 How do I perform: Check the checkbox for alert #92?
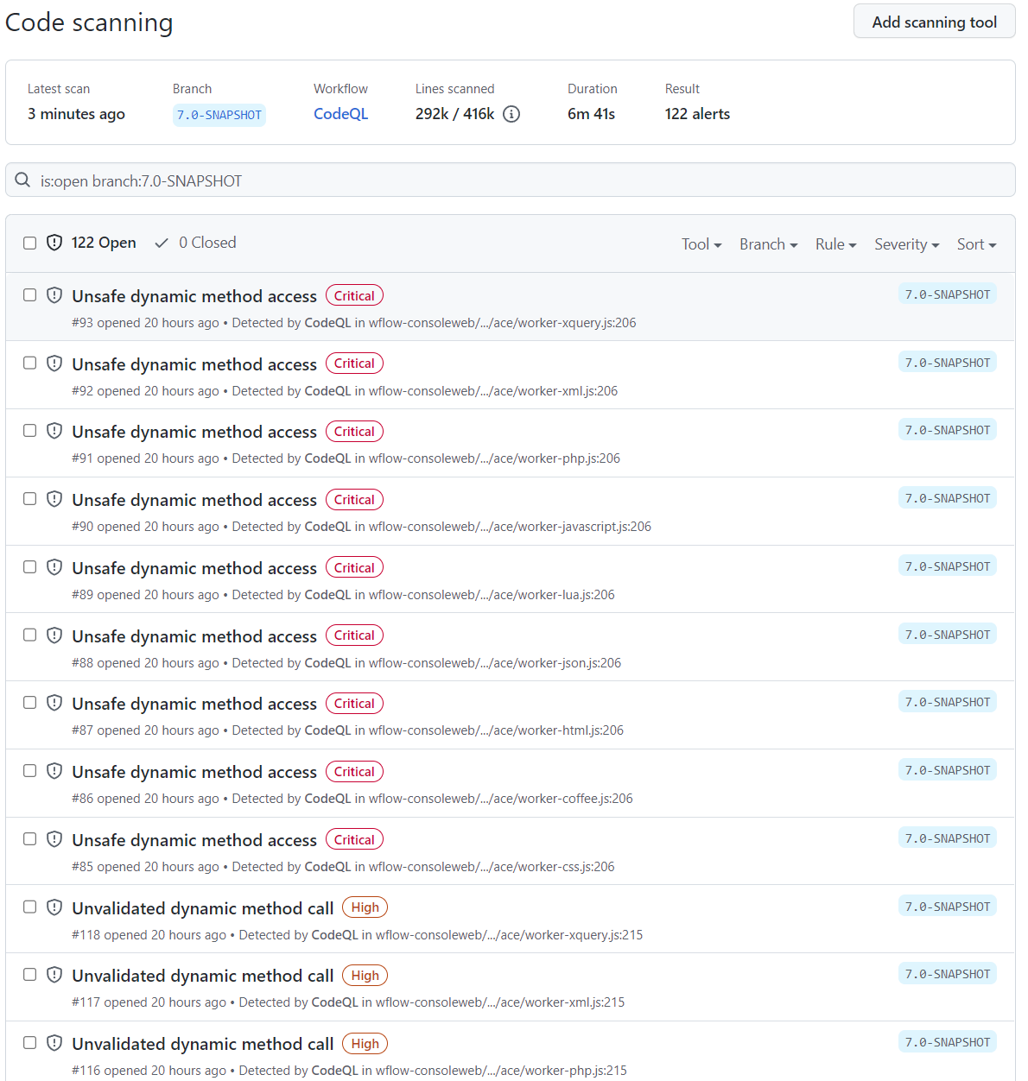pos(29,363)
